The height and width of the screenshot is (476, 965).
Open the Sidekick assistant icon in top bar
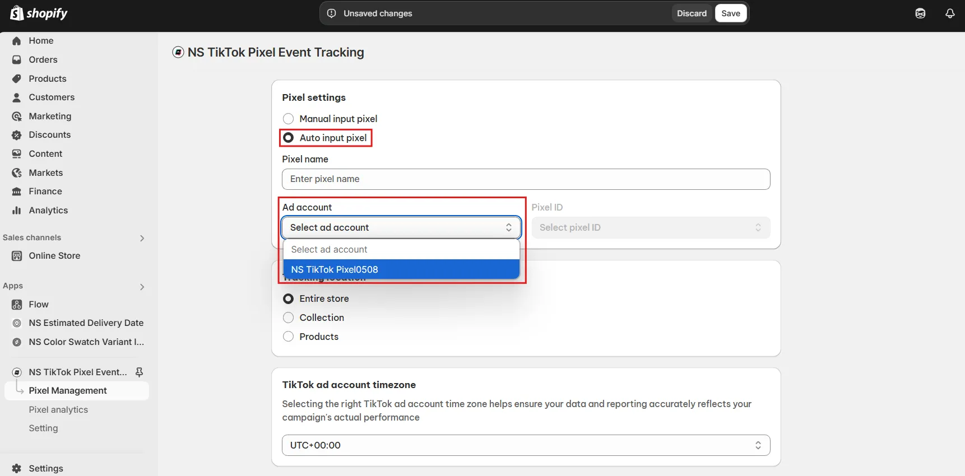tap(920, 13)
